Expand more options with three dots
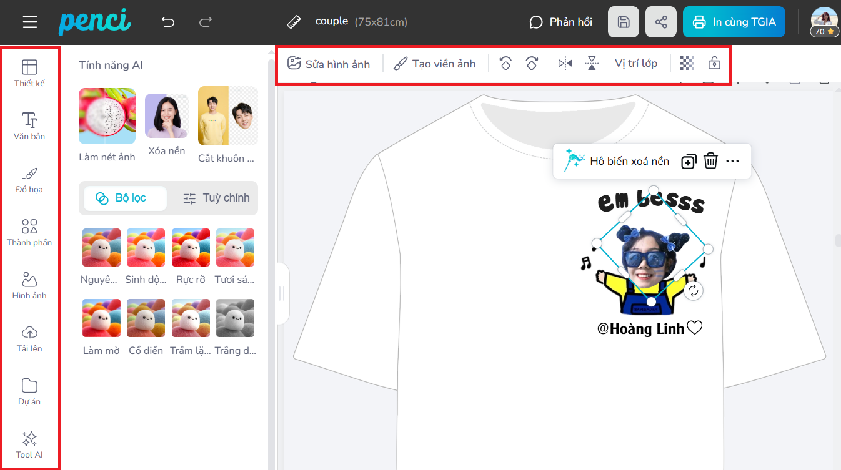Screen dimensions: 841x470 click(733, 161)
